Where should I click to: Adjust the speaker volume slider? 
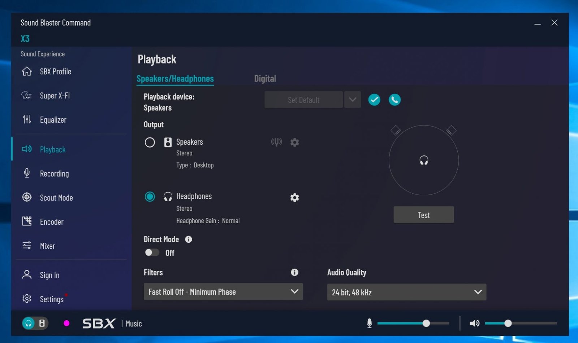[521, 323]
